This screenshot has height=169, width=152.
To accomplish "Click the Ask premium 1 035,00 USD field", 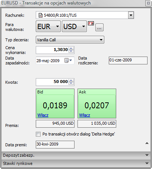I will (97, 124).
